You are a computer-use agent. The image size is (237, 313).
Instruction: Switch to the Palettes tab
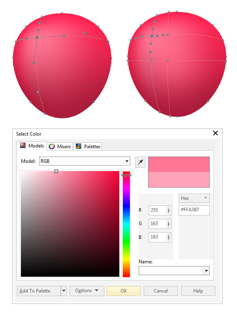88,146
